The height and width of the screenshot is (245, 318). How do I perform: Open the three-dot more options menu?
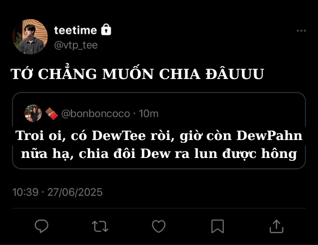point(301,31)
